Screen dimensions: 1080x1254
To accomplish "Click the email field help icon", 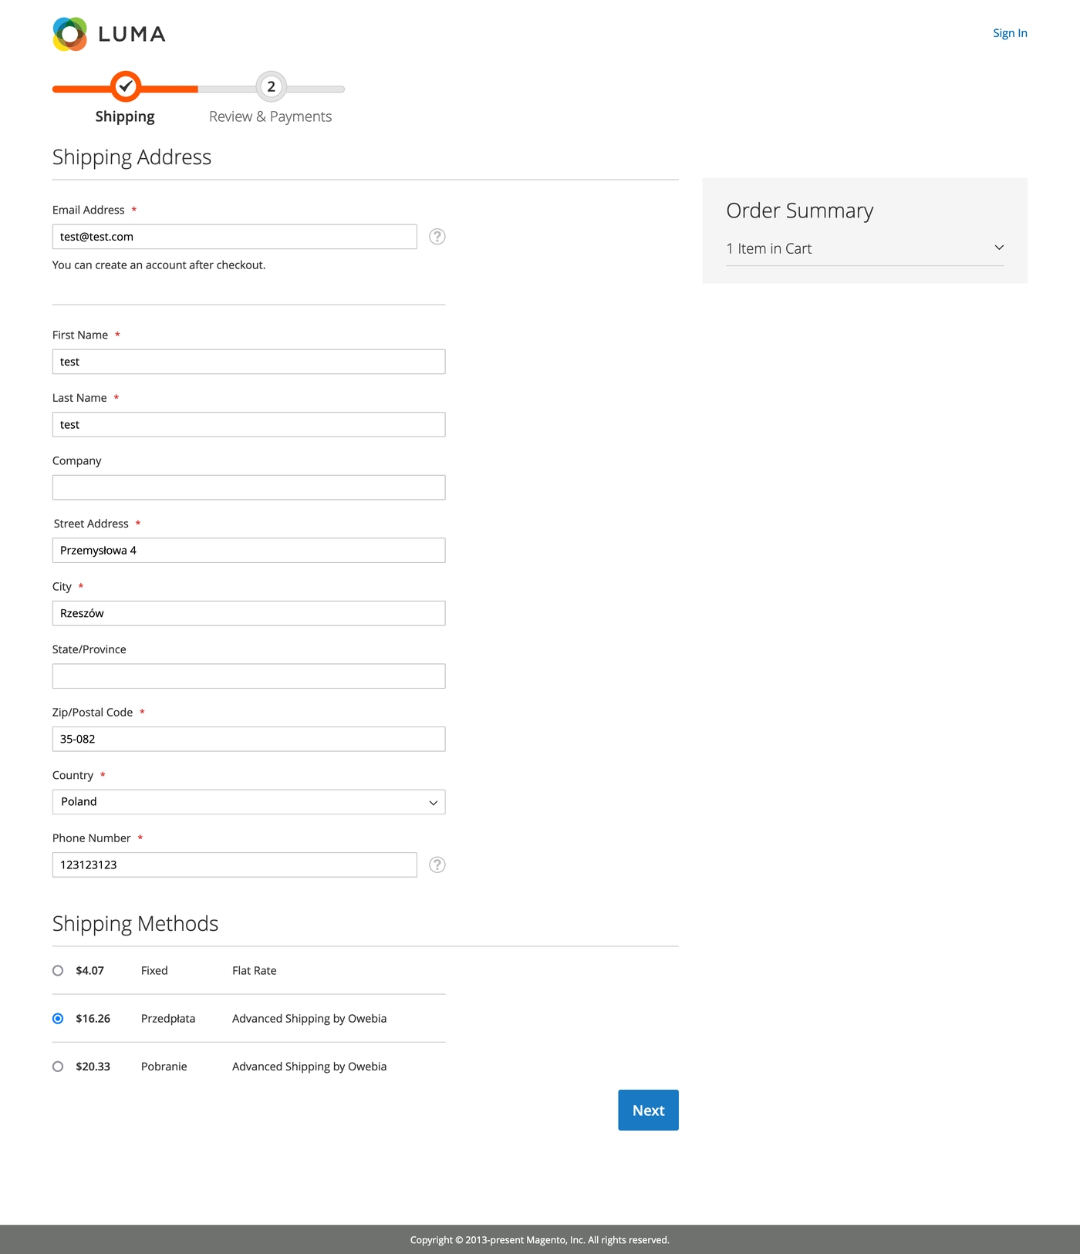I will pos(437,237).
